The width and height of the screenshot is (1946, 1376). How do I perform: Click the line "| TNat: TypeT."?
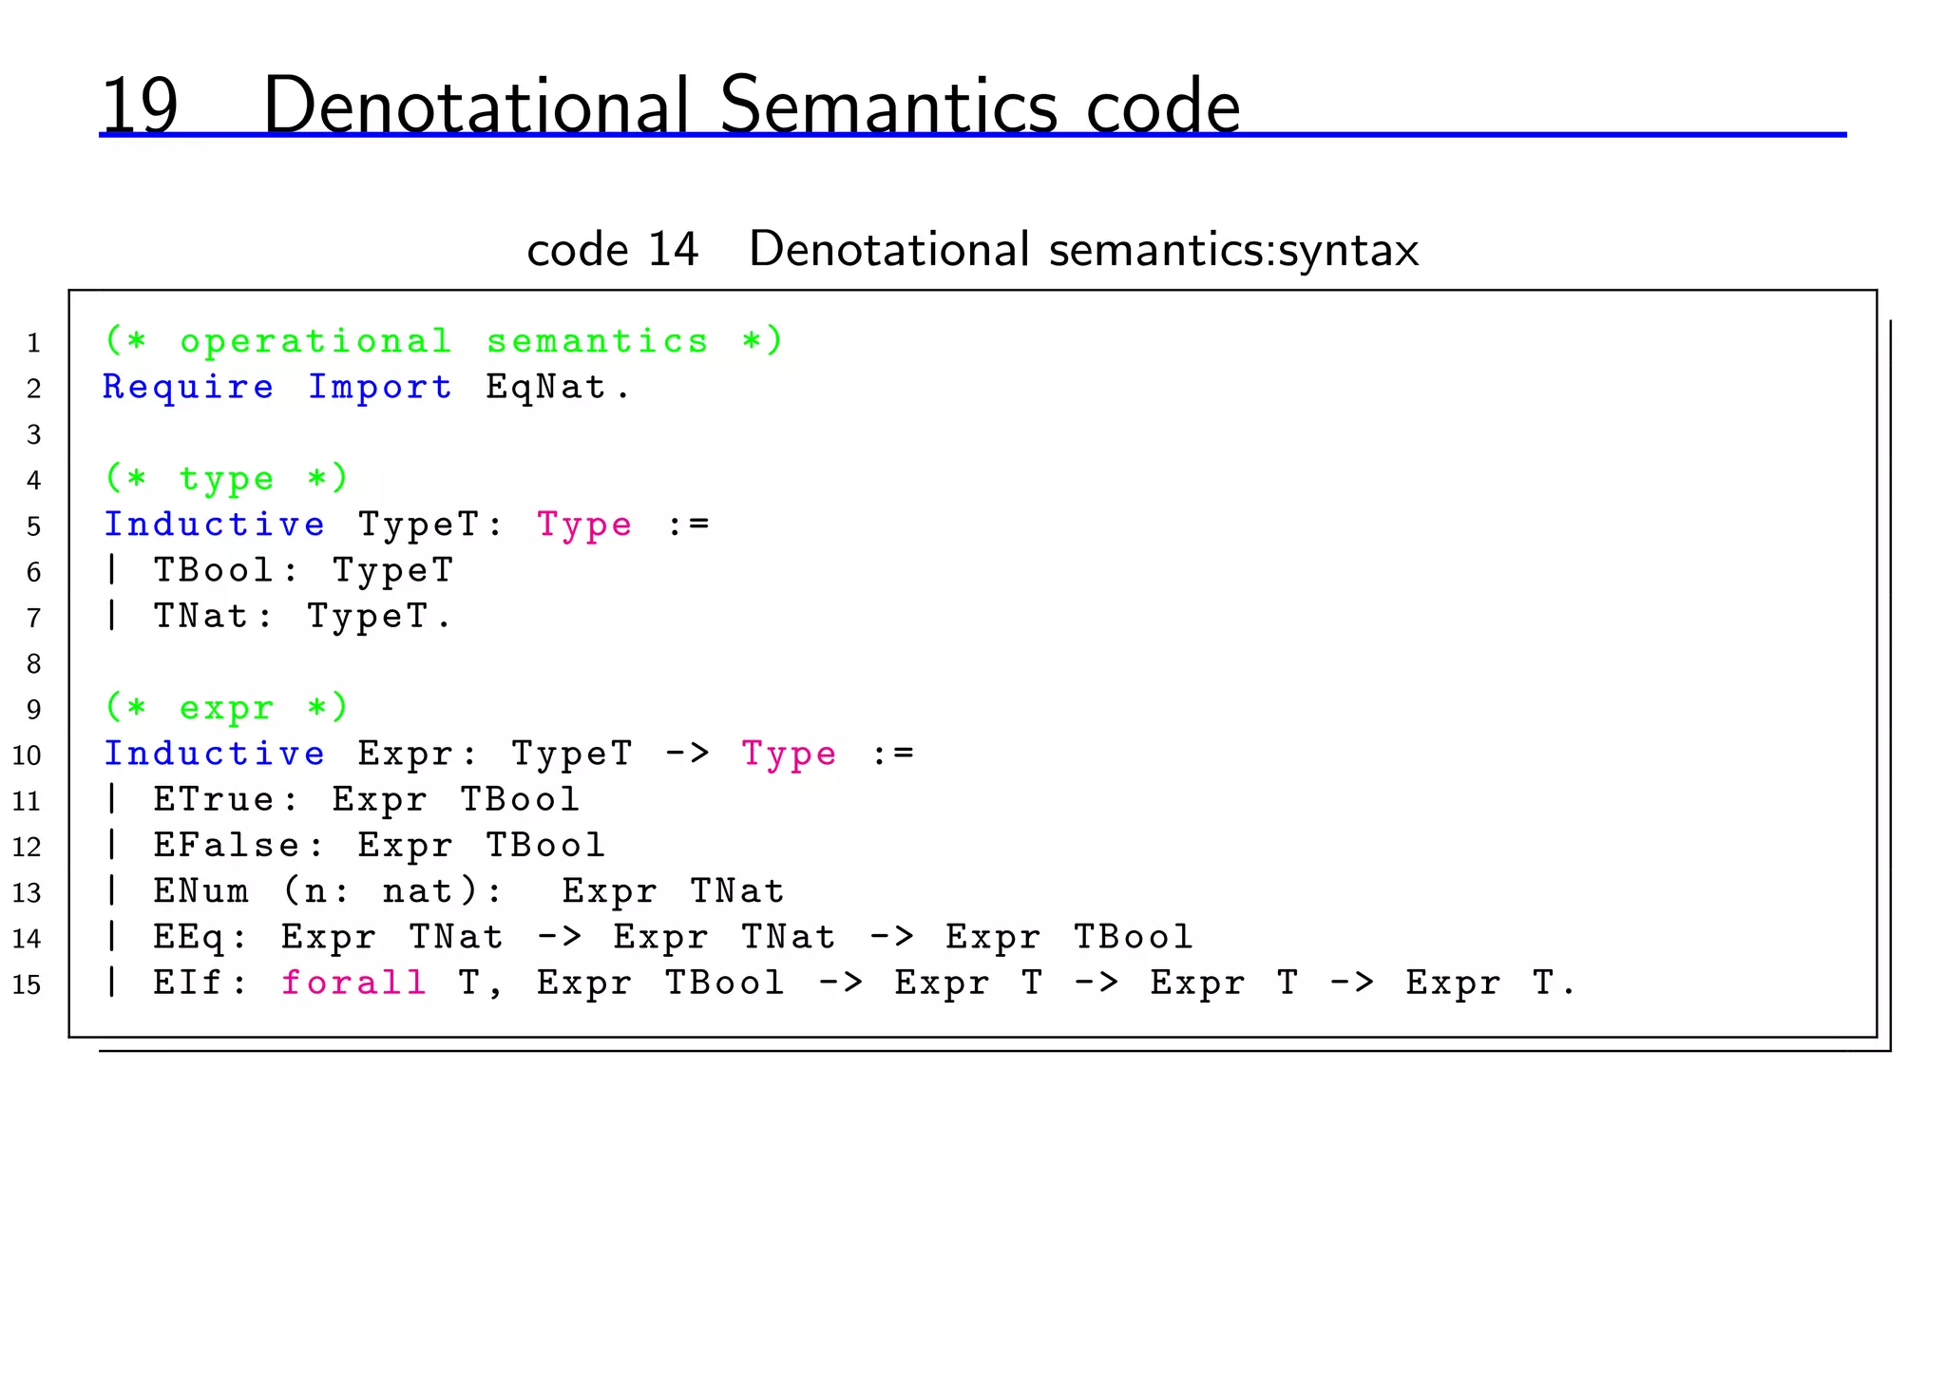(277, 615)
